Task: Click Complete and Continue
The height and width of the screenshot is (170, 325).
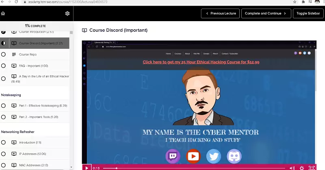Action: click(266, 13)
